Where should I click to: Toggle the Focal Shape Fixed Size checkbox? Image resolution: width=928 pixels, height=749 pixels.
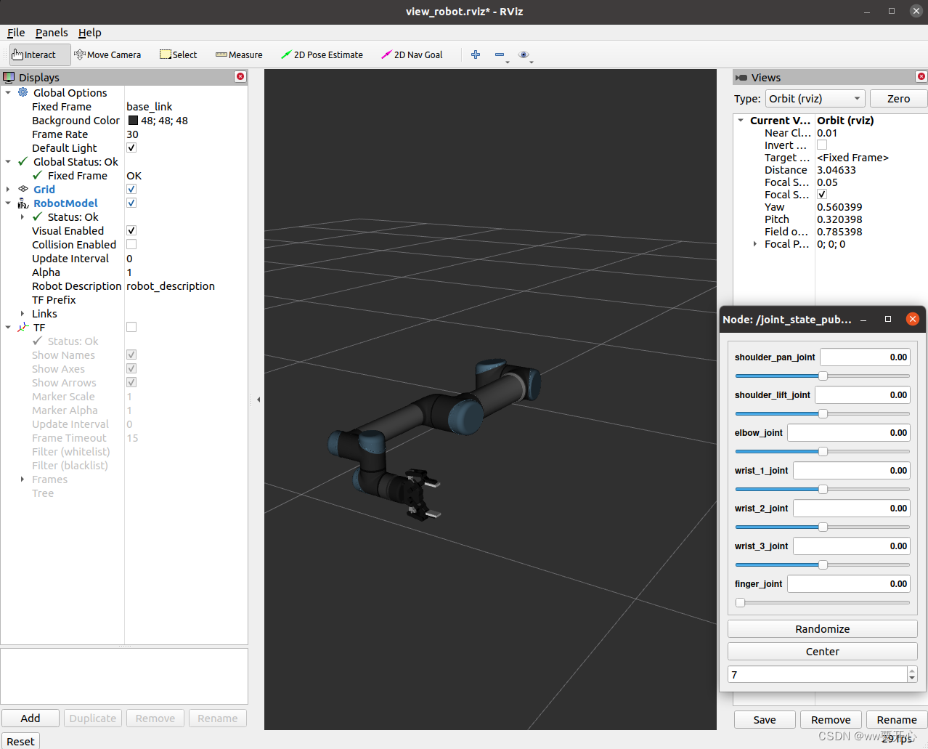(x=822, y=194)
